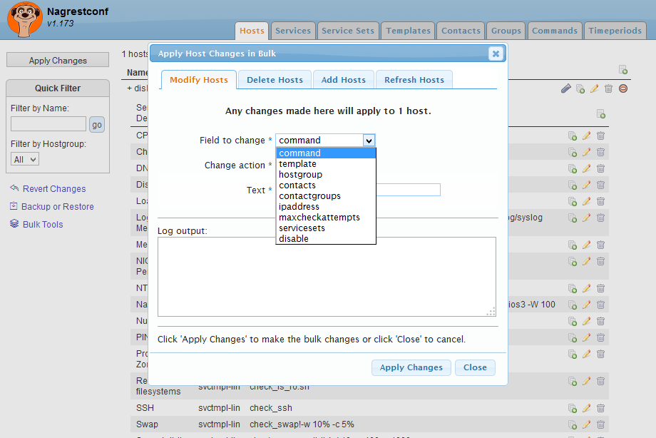Click the red minus disable icon for the host
The width and height of the screenshot is (656, 438).
tap(623, 88)
